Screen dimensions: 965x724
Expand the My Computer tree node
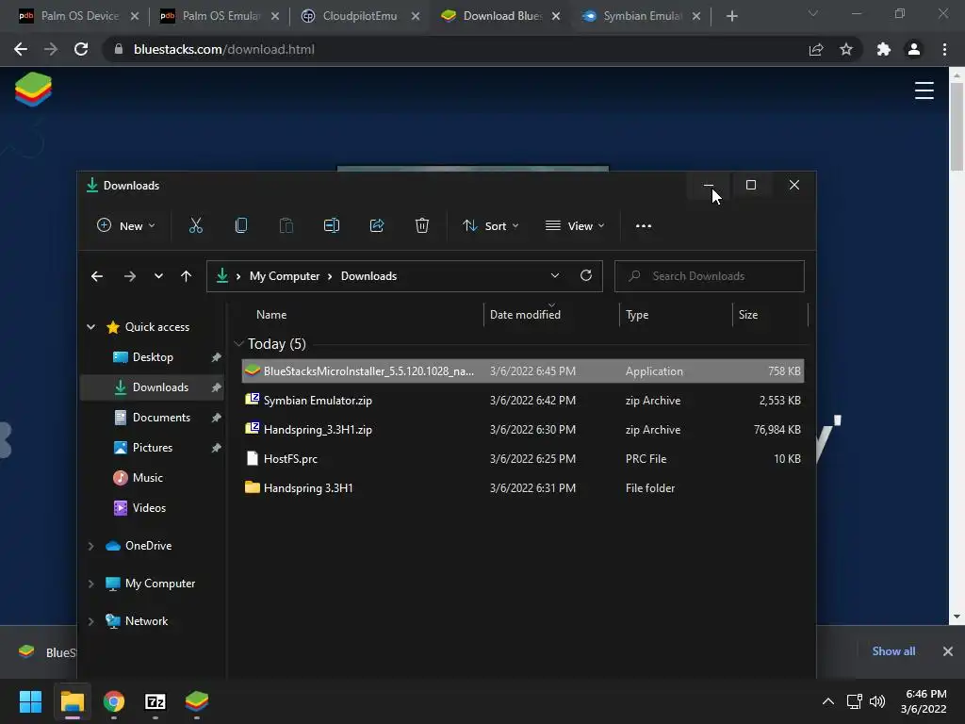91,584
